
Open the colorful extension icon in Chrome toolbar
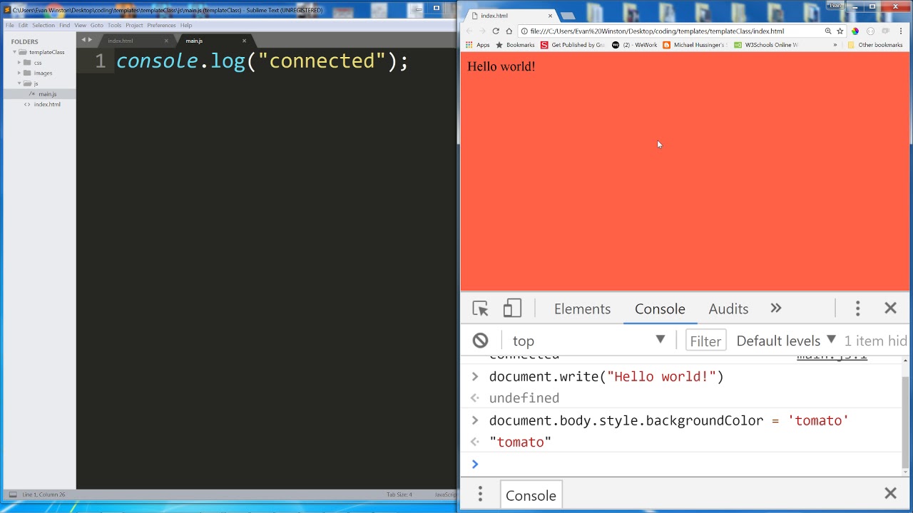coord(855,31)
